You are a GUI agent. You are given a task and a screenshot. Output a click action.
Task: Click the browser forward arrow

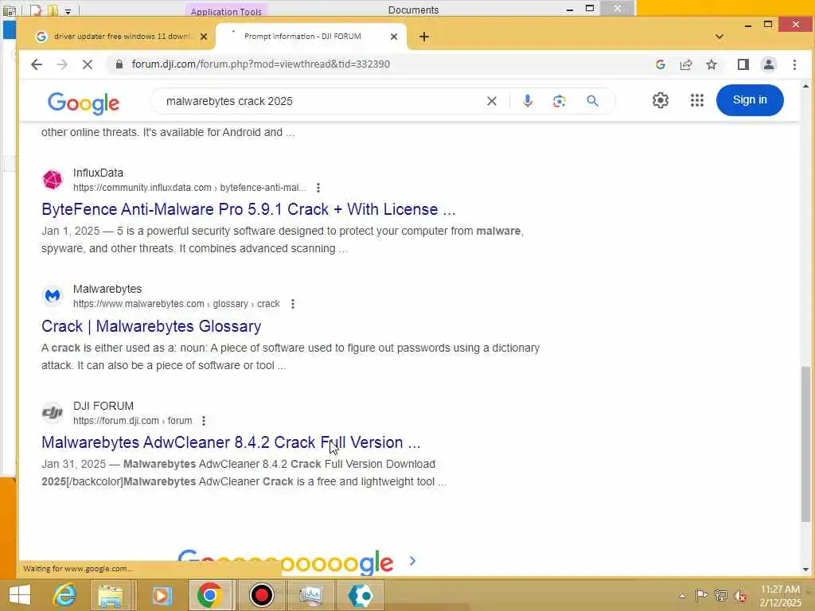coord(62,64)
